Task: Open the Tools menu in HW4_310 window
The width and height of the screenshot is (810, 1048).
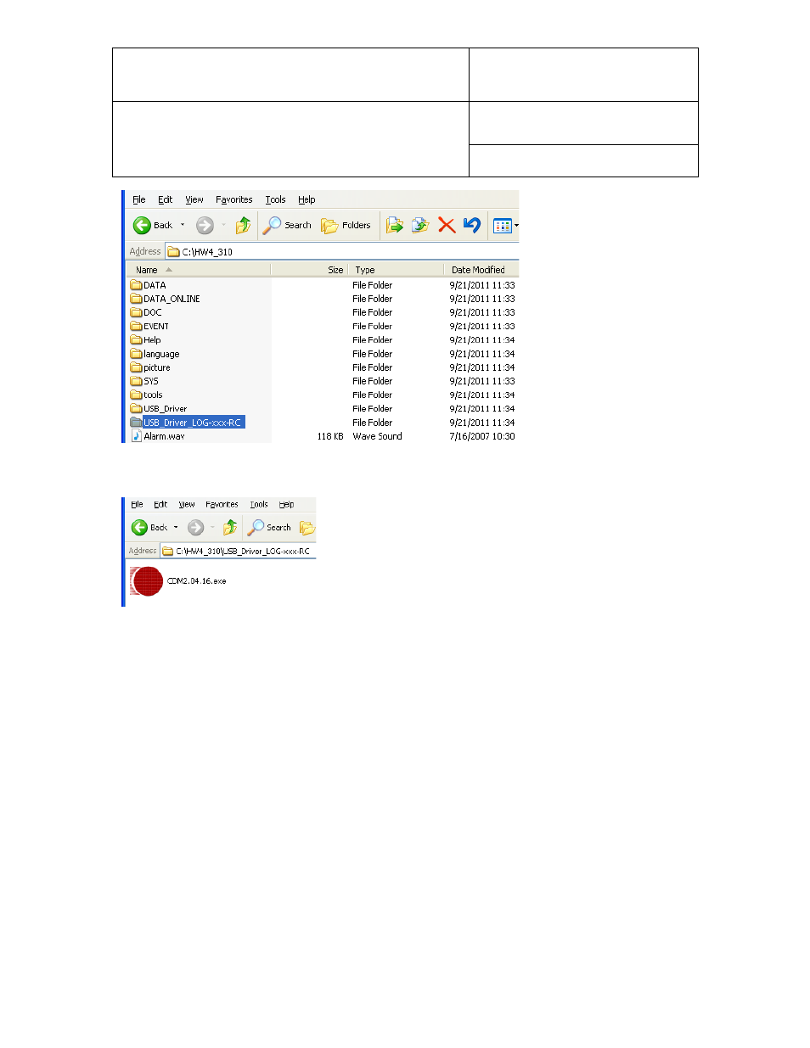Action: [275, 200]
